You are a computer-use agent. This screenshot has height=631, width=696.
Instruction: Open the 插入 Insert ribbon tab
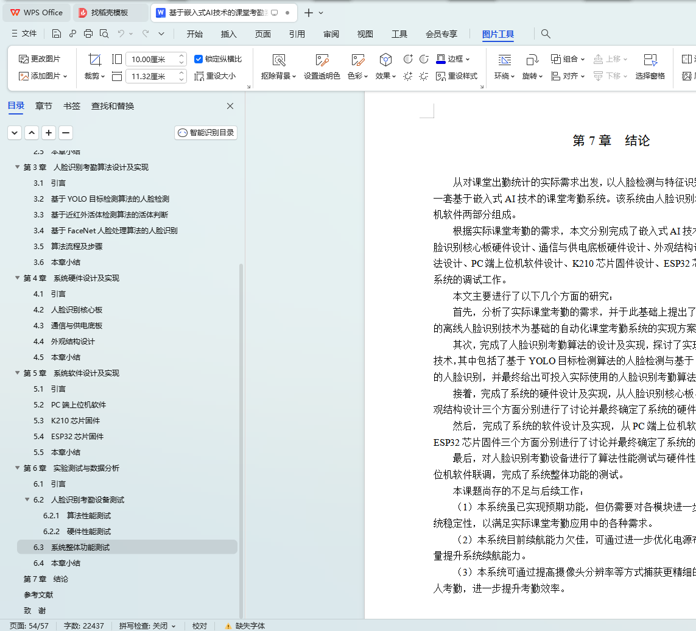pyautogui.click(x=228, y=34)
